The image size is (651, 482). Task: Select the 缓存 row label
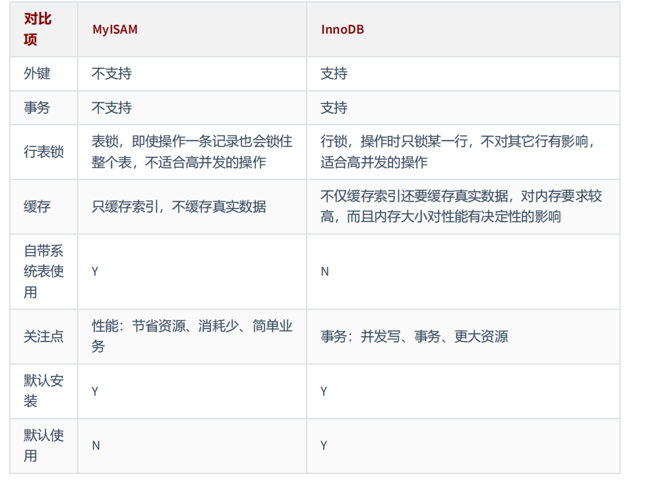click(37, 206)
